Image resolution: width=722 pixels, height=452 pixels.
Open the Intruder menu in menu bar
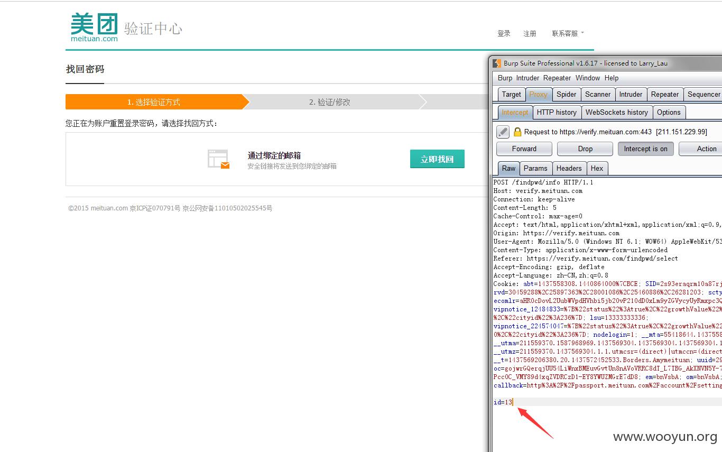[x=527, y=78]
